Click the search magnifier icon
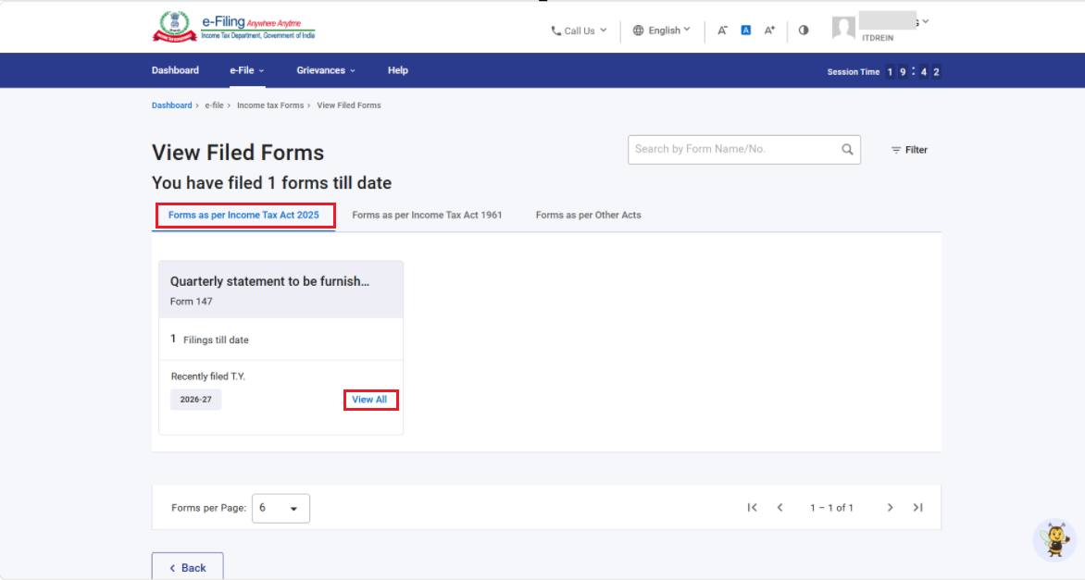This screenshot has width=1085, height=580. (847, 149)
